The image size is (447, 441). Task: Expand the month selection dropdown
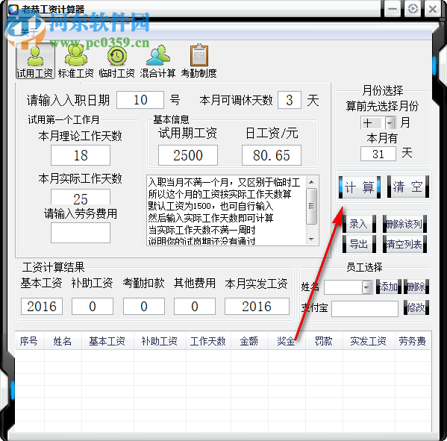click(390, 123)
